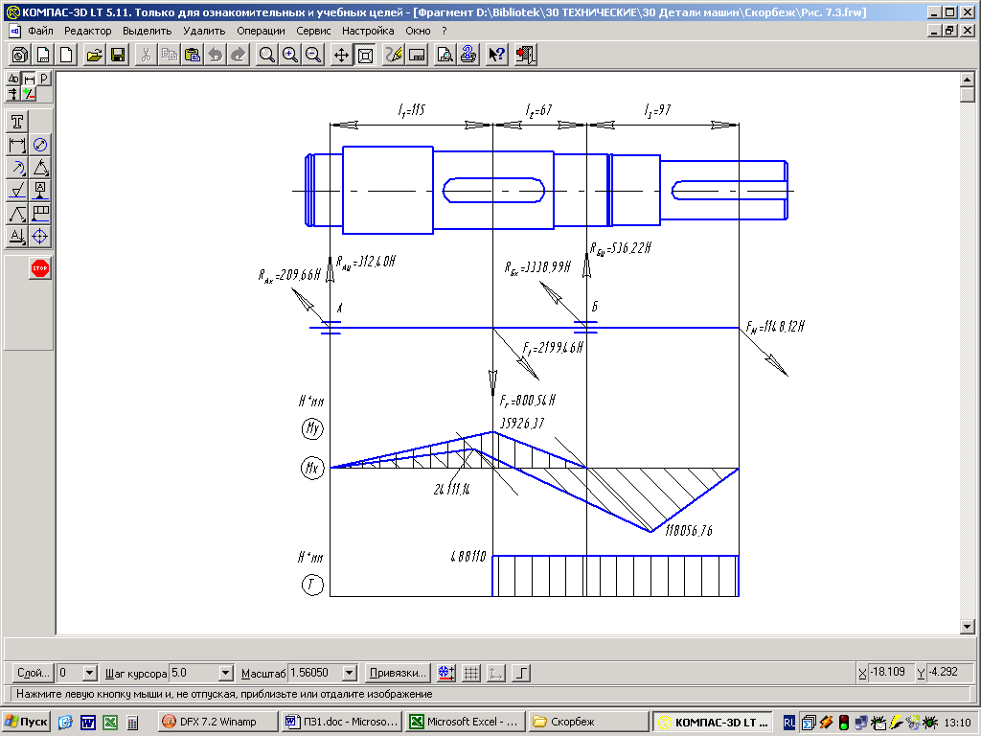Toggle the show-all fit view button
This screenshot has height=736, width=981.
365,55
